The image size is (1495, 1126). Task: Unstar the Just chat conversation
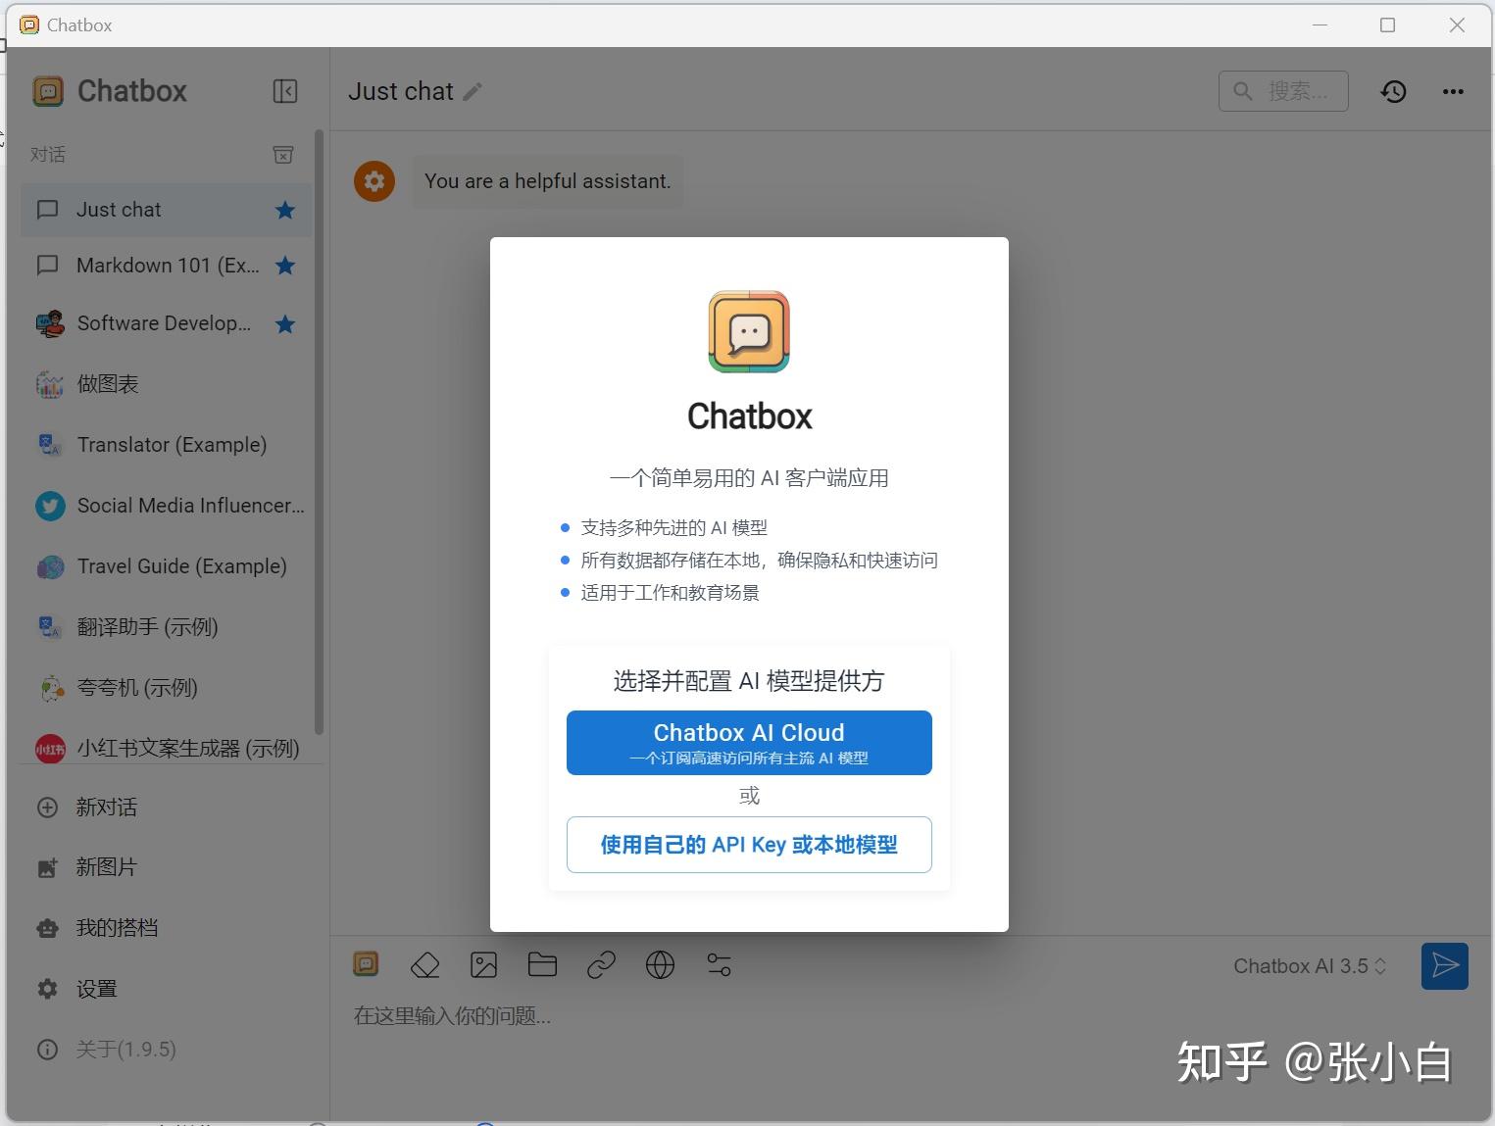pyautogui.click(x=285, y=210)
